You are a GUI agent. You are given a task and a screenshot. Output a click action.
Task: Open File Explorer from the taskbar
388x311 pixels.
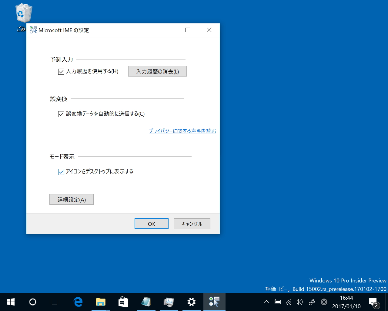[x=101, y=302]
